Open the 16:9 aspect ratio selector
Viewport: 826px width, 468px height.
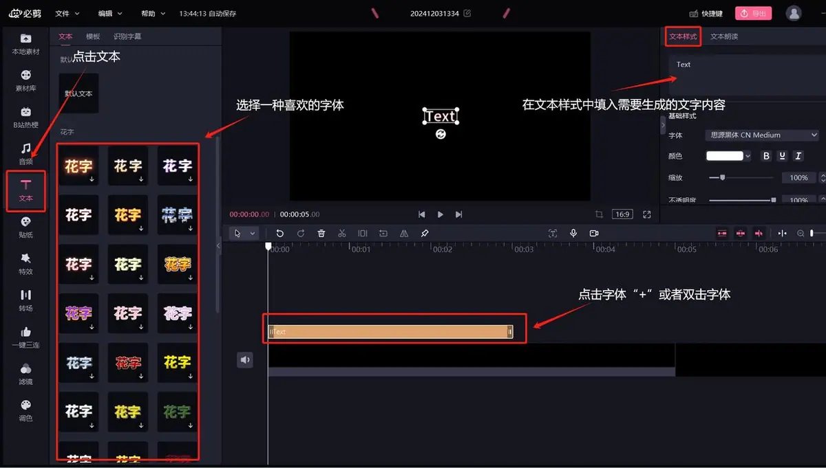(x=622, y=214)
